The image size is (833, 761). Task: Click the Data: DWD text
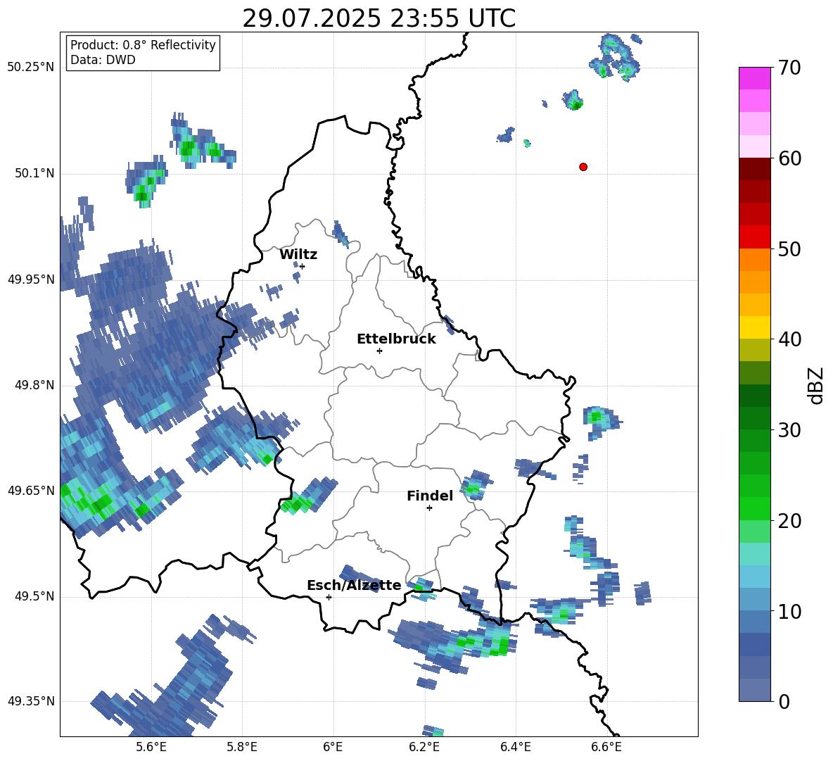tap(103, 60)
